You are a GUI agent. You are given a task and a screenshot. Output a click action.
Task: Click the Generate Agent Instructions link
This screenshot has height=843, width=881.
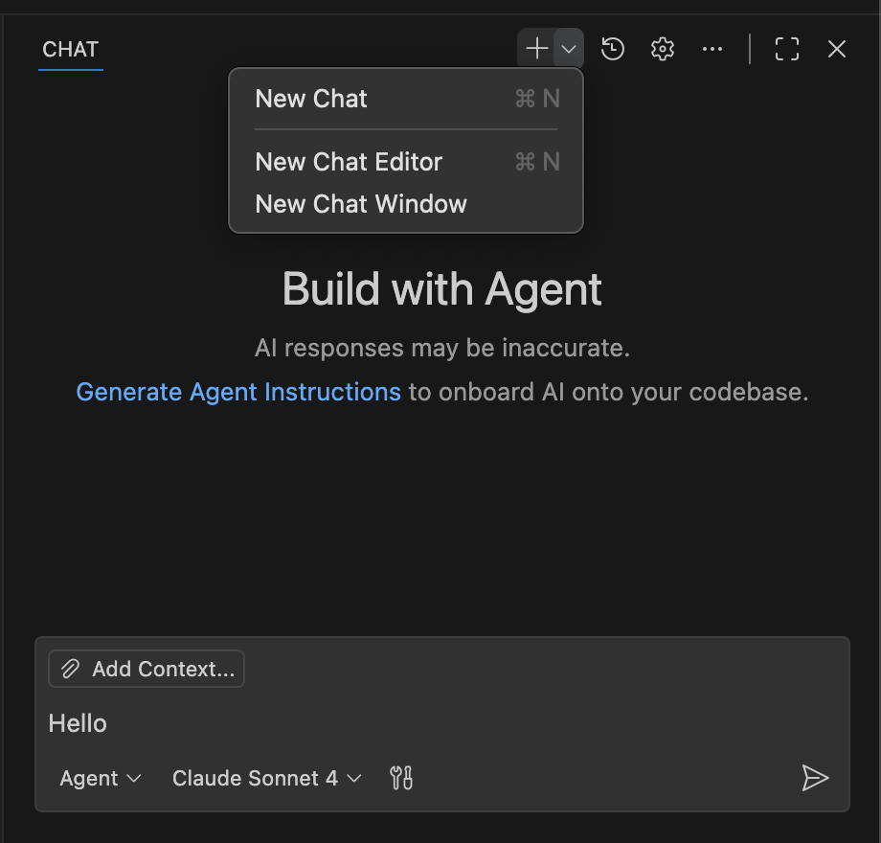pyautogui.click(x=237, y=392)
